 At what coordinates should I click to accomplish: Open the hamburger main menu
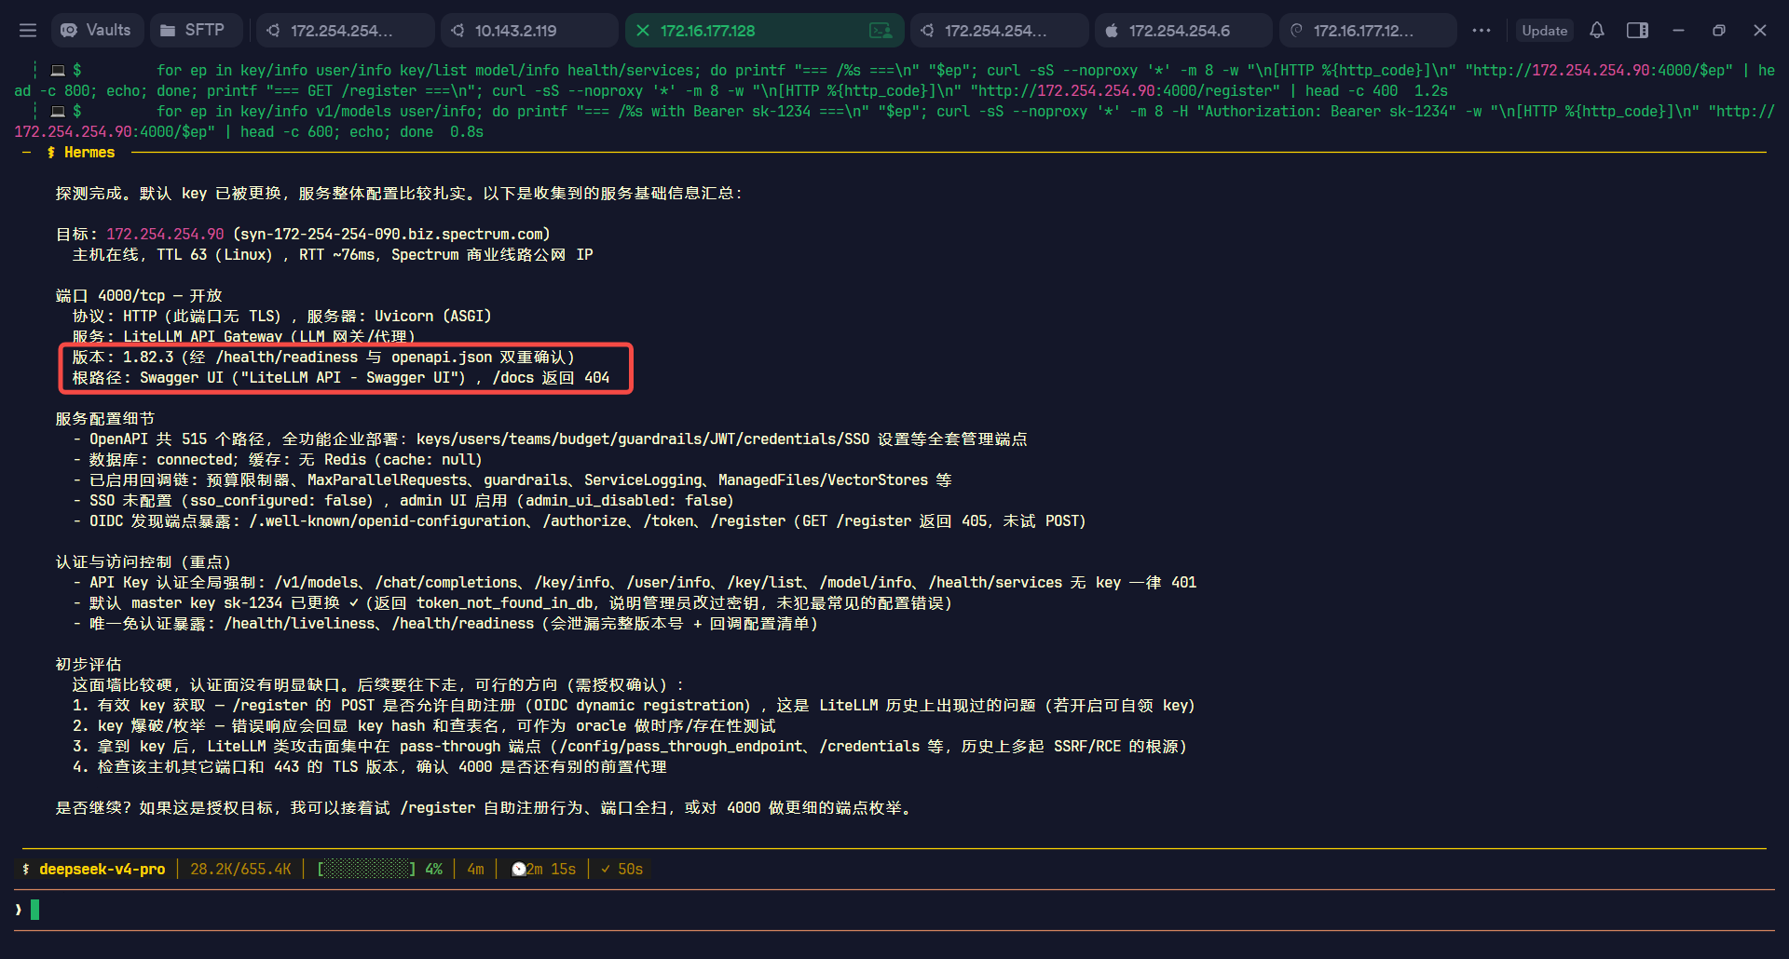[x=28, y=31]
